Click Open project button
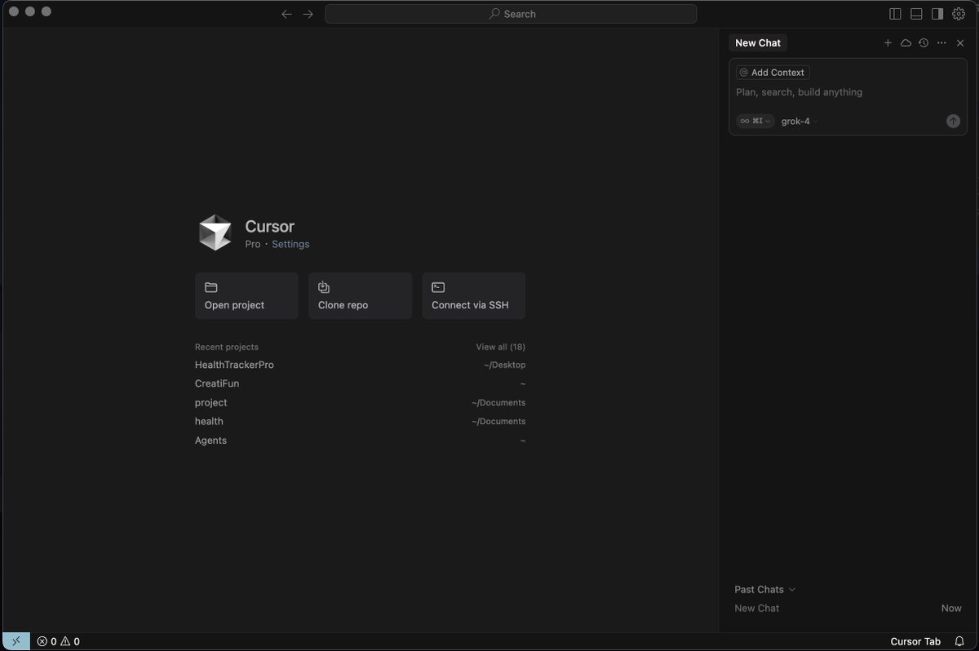The image size is (979, 651). tap(246, 296)
